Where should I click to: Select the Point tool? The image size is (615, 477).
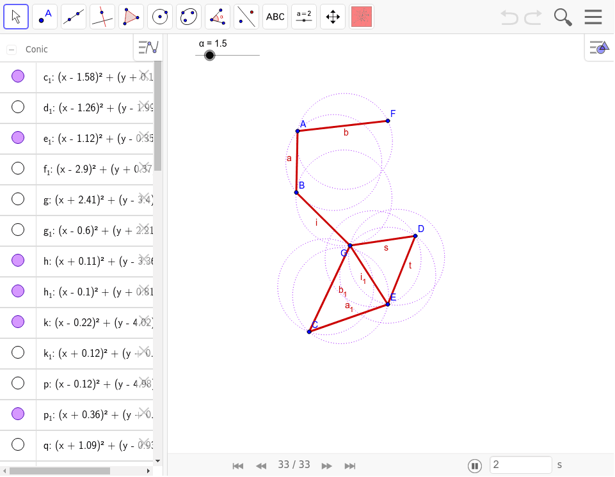[44, 16]
